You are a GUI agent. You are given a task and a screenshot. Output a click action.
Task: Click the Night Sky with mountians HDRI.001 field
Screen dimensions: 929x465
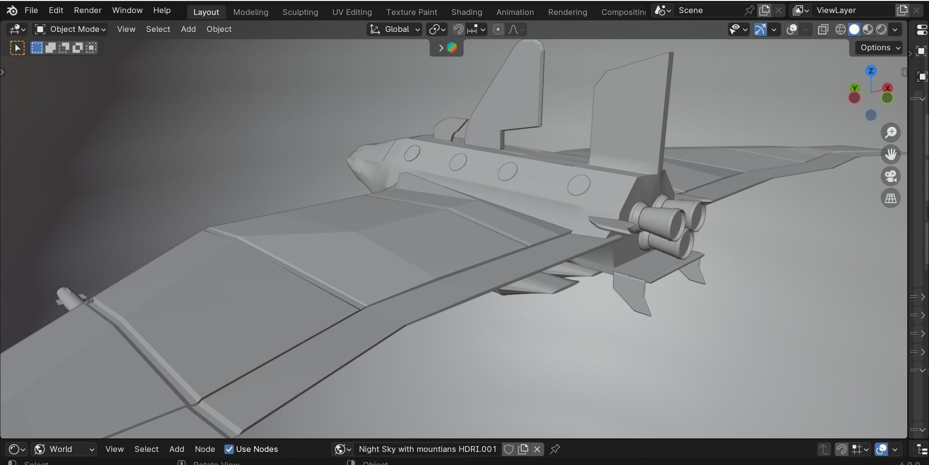pos(428,449)
